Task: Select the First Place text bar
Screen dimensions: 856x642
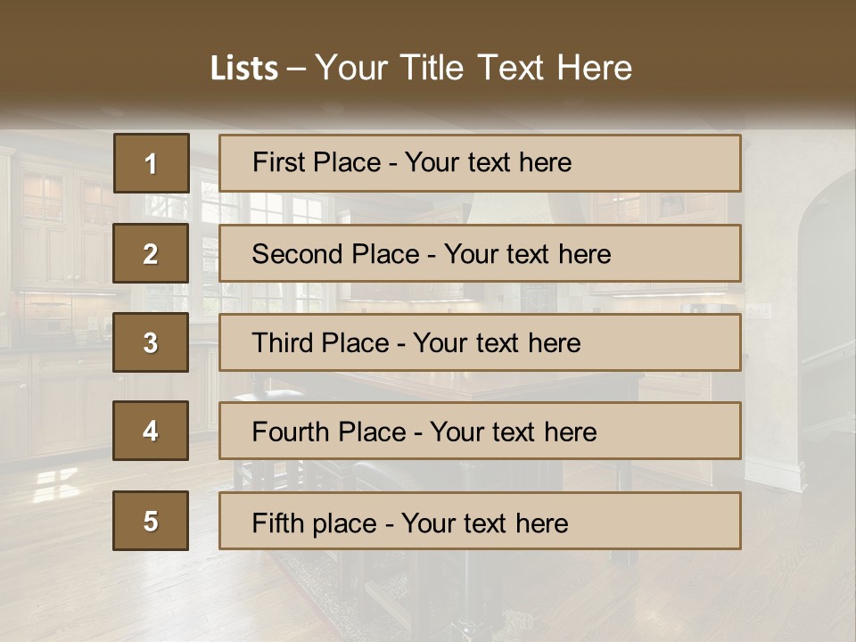Action: click(x=480, y=163)
